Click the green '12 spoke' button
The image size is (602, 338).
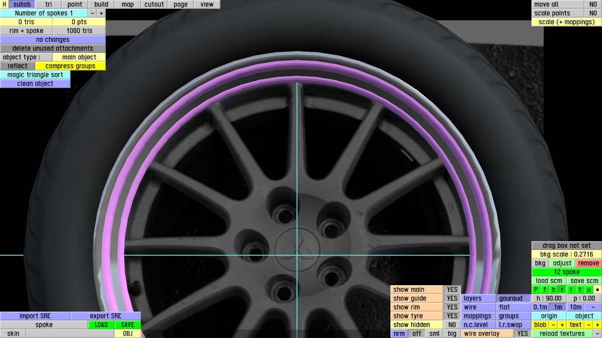point(567,272)
